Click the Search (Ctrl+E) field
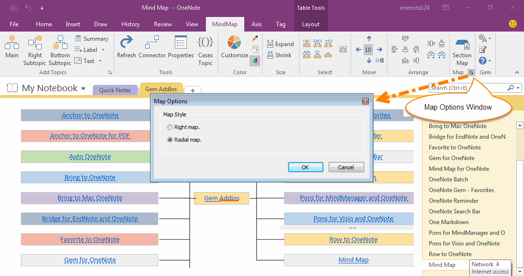This screenshot has height=276, width=524. 468,88
